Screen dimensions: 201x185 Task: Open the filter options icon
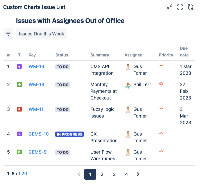[8, 34]
